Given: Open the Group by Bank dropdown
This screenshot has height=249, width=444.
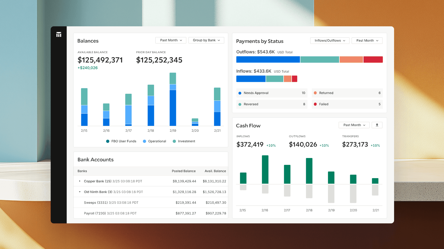Looking at the screenshot, I should pyautogui.click(x=206, y=40).
